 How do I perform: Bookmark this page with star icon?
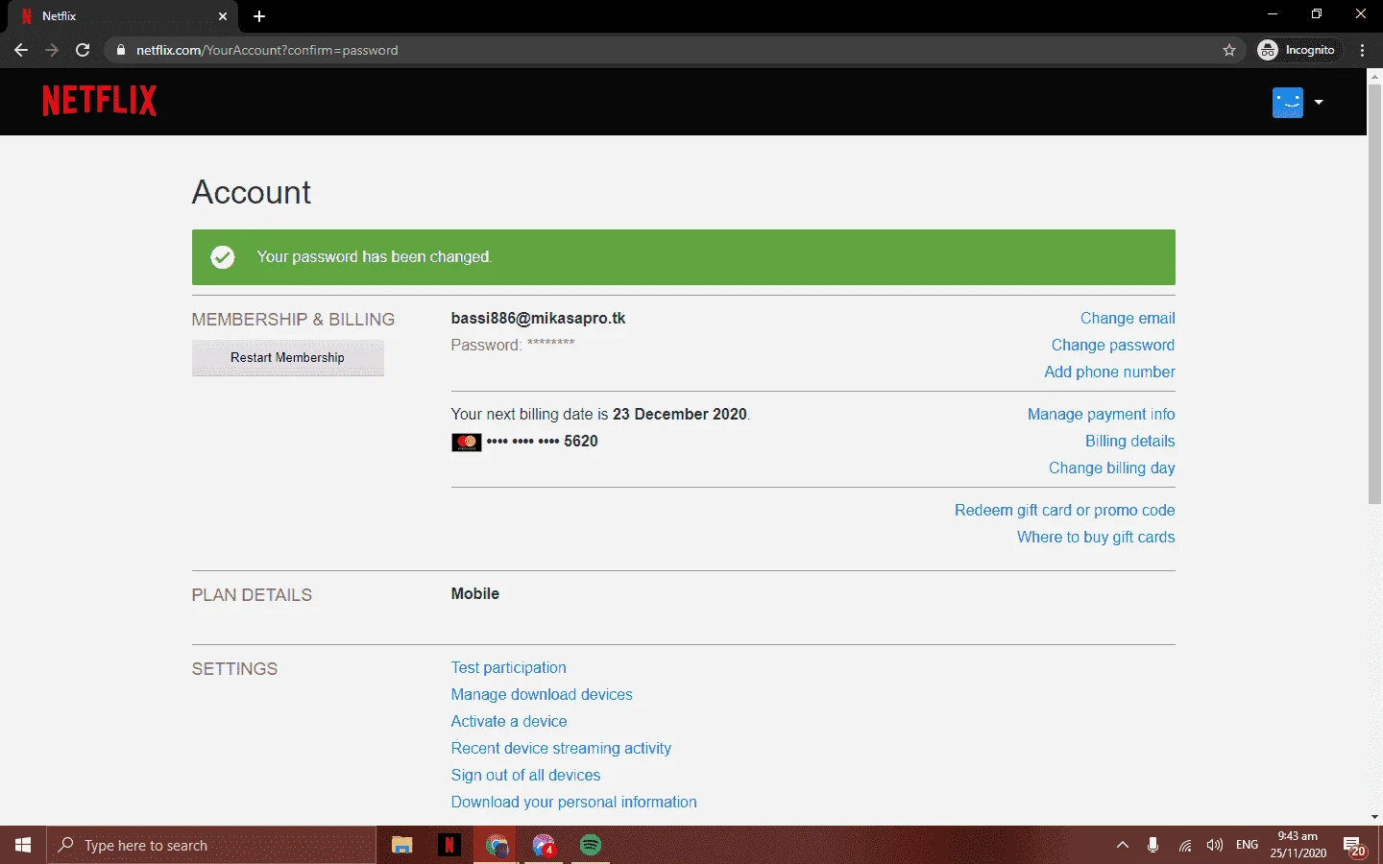click(x=1229, y=50)
